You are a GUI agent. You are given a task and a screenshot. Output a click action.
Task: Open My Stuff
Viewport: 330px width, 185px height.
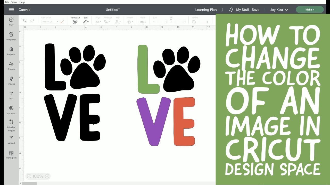pyautogui.click(x=243, y=10)
